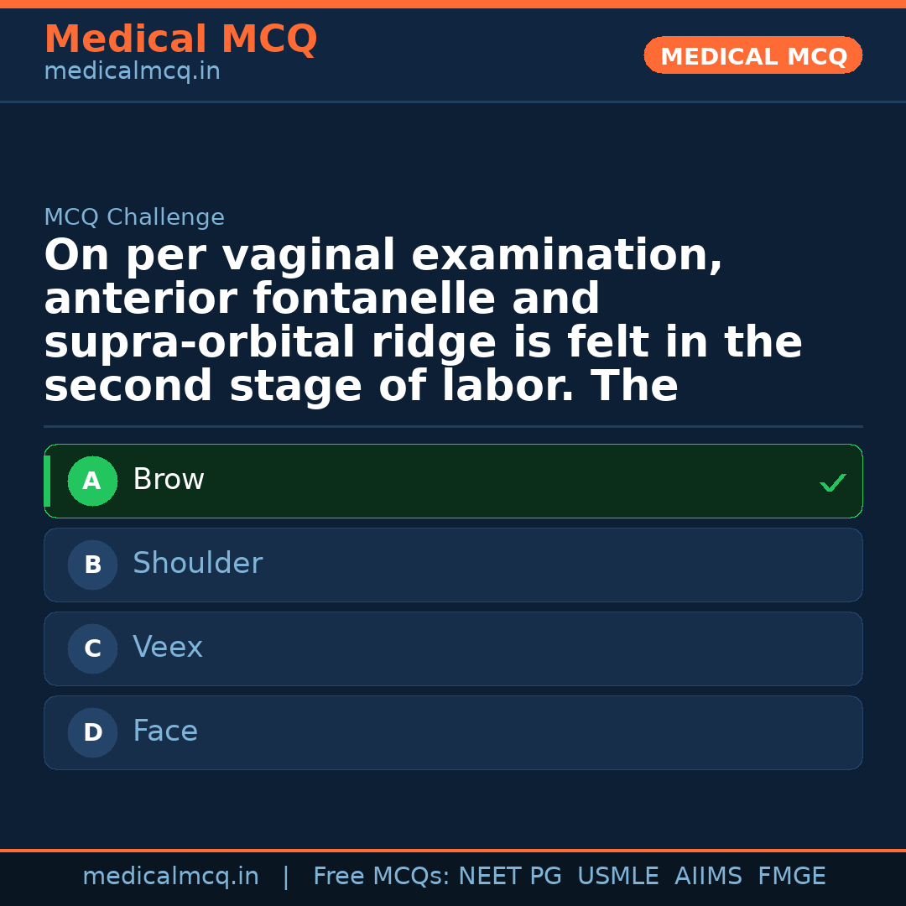Click the circular C badge beside Veex
Screen dimensions: 906x906
click(x=92, y=648)
